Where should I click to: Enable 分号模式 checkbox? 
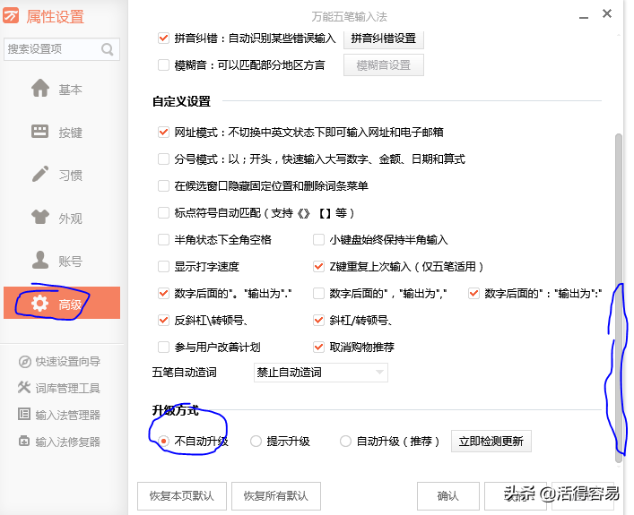[163, 159]
